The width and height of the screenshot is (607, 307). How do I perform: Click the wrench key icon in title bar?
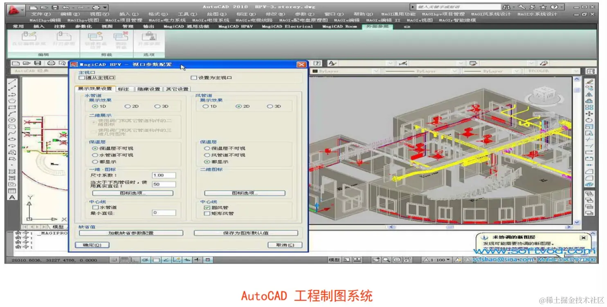pyautogui.click(x=521, y=7)
